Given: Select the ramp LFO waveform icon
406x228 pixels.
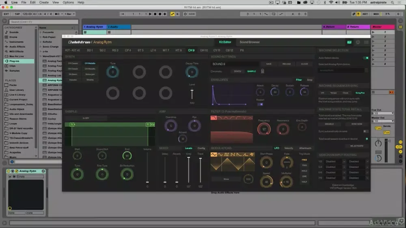Looking at the screenshot, I should point(245,154).
